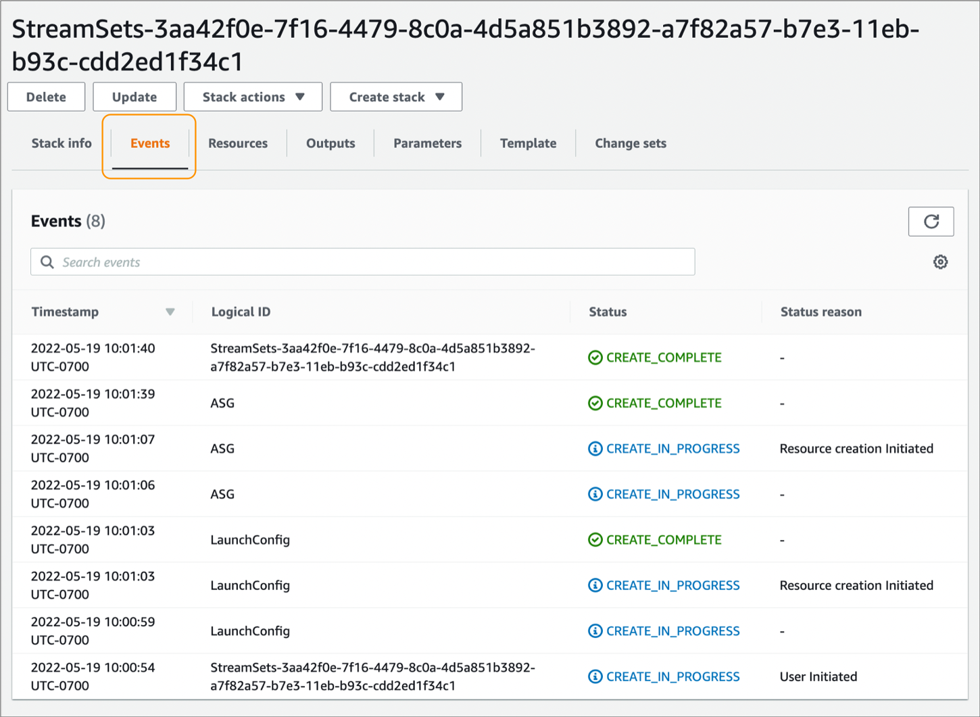Click the Update button
Screen dimensions: 980x717
pyautogui.click(x=134, y=97)
